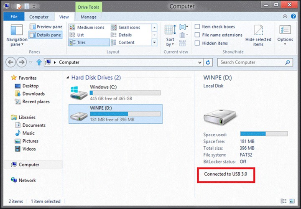301x209 pixels.
Task: Open the Navigation pane dropdown
Action: tap(17, 36)
